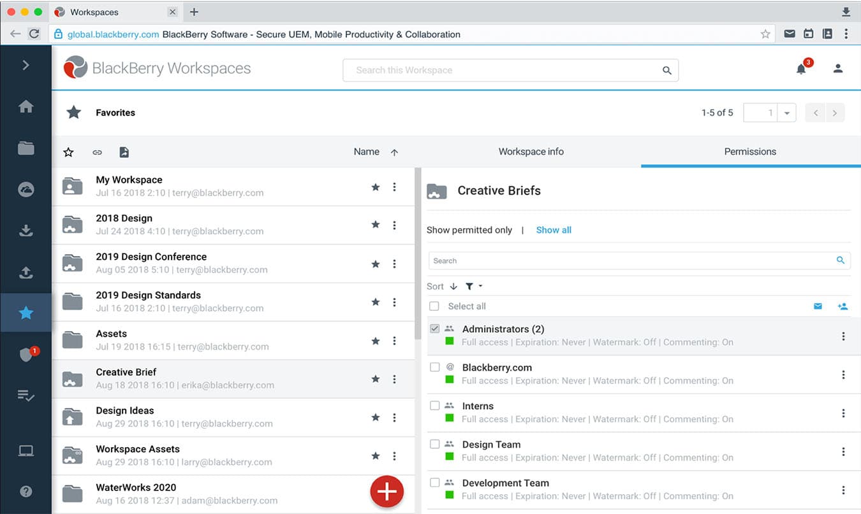This screenshot has width=861, height=514.
Task: Click the star column header icon
Action: tap(68, 152)
